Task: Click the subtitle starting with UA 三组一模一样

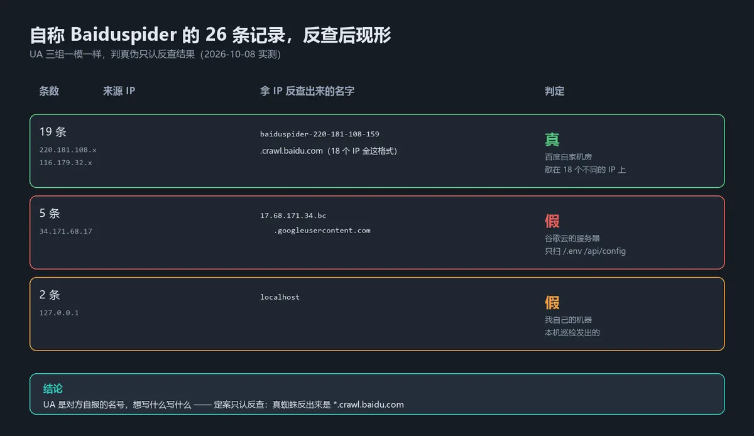Action: (x=155, y=55)
